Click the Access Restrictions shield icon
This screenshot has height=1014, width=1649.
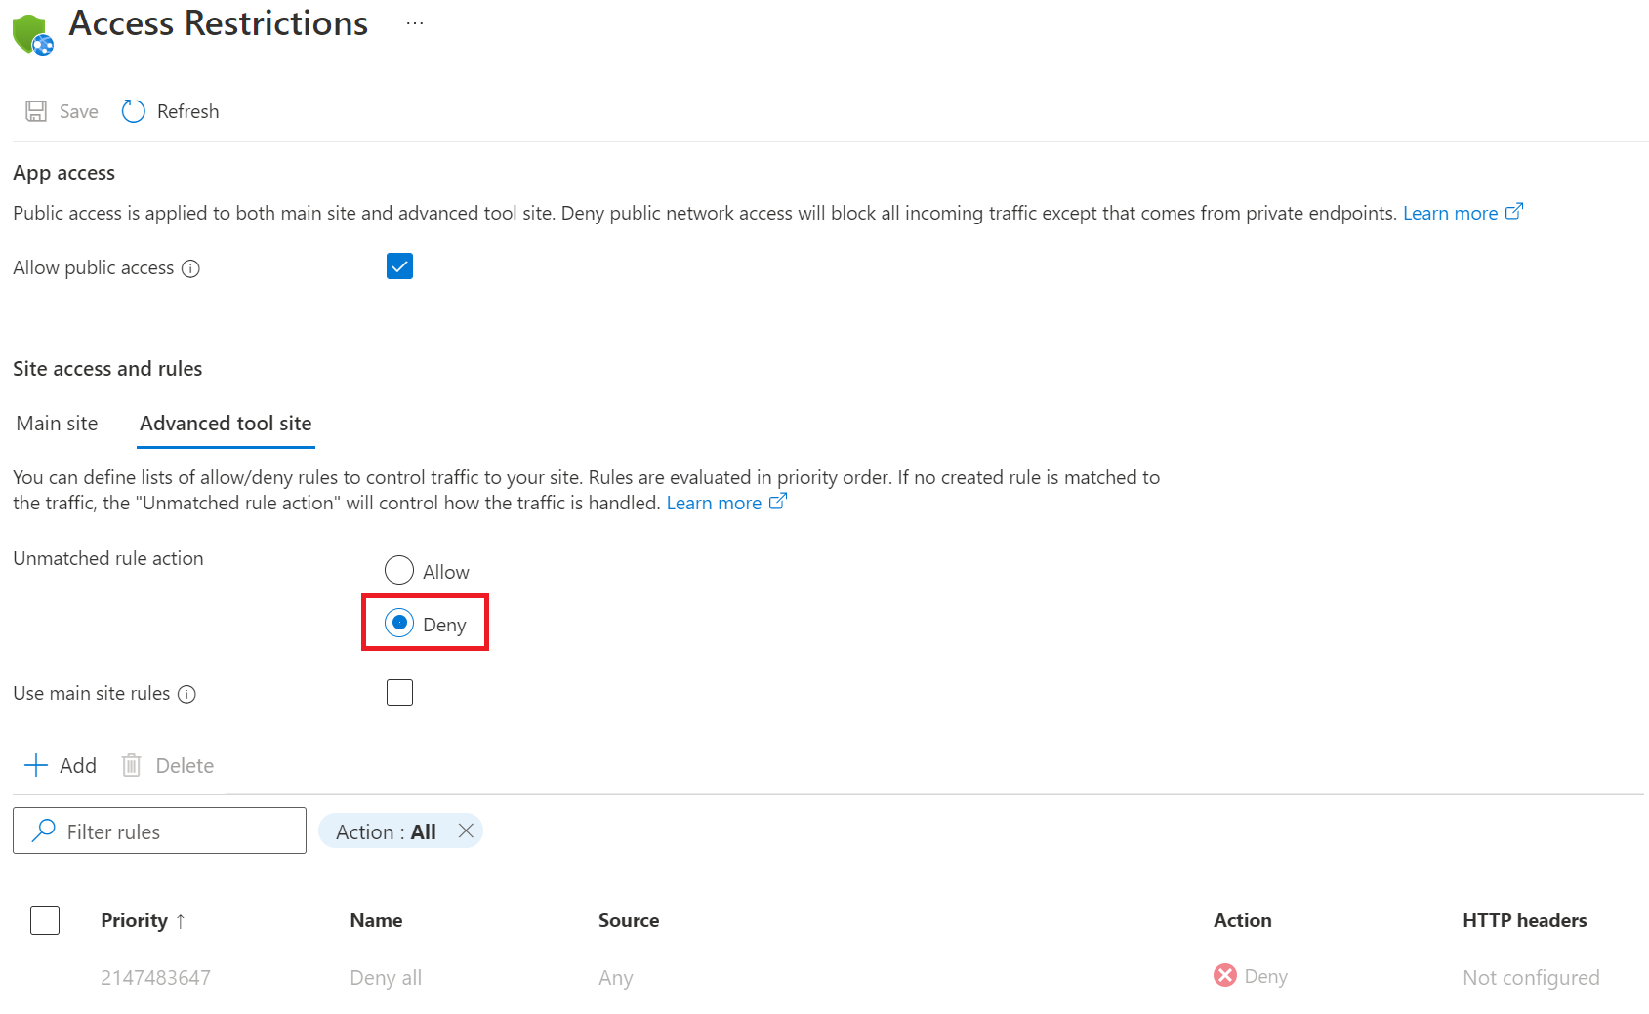pos(32,34)
